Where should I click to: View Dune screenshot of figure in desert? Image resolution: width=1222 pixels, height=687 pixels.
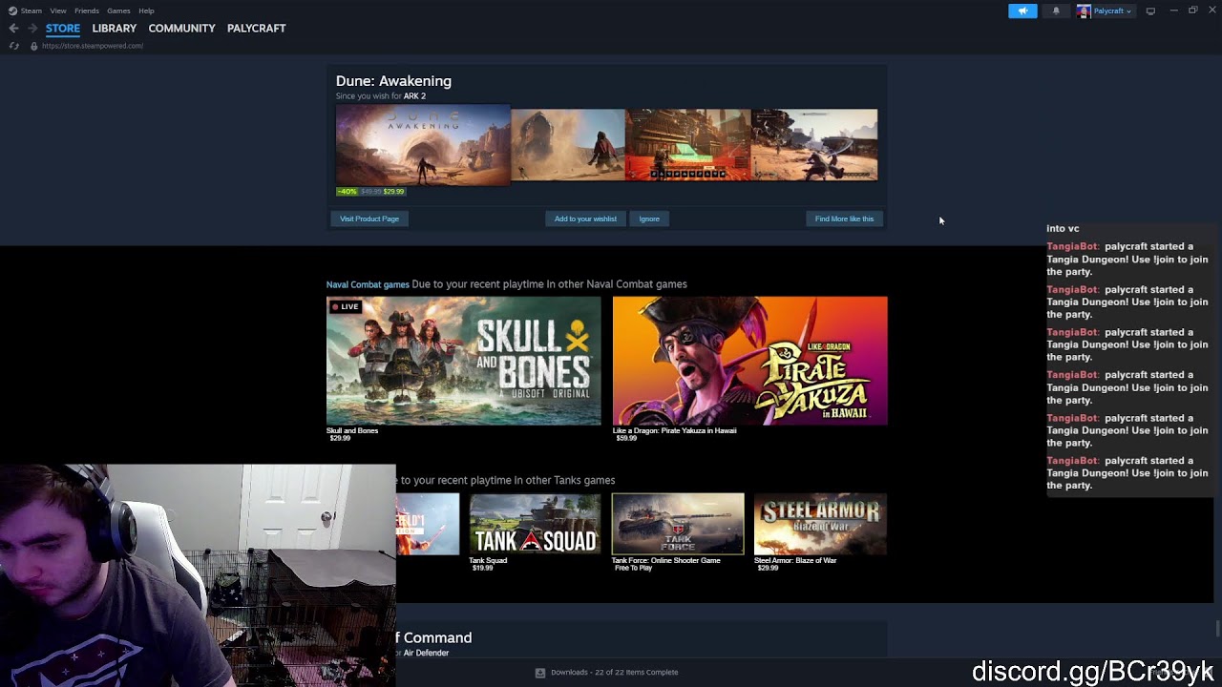click(568, 145)
